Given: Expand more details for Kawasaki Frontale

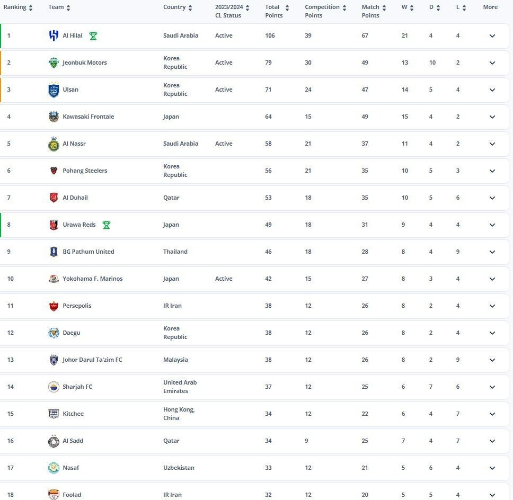Looking at the screenshot, I should (x=492, y=117).
